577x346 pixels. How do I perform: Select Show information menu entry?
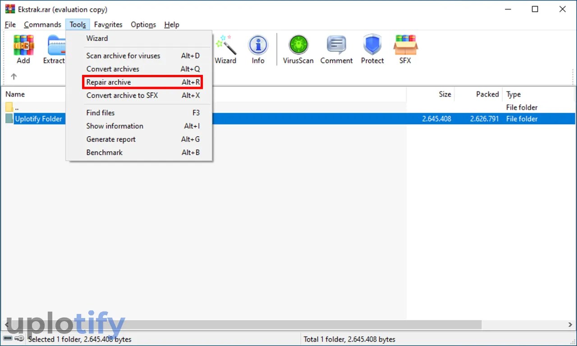(x=139, y=126)
